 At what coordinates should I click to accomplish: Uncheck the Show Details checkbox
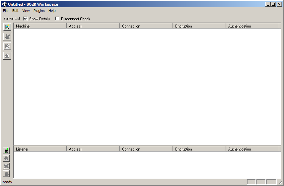point(25,19)
